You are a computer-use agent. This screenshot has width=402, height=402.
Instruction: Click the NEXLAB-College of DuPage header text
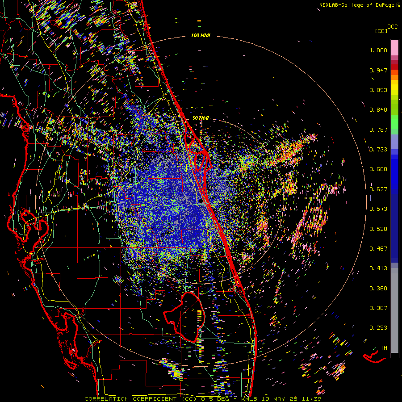(360, 5)
